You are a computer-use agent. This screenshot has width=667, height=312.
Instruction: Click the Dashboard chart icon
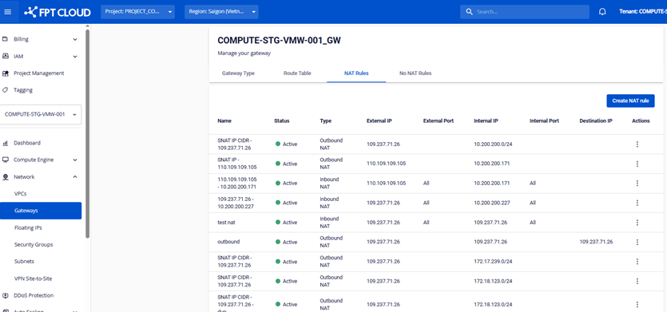[6, 143]
